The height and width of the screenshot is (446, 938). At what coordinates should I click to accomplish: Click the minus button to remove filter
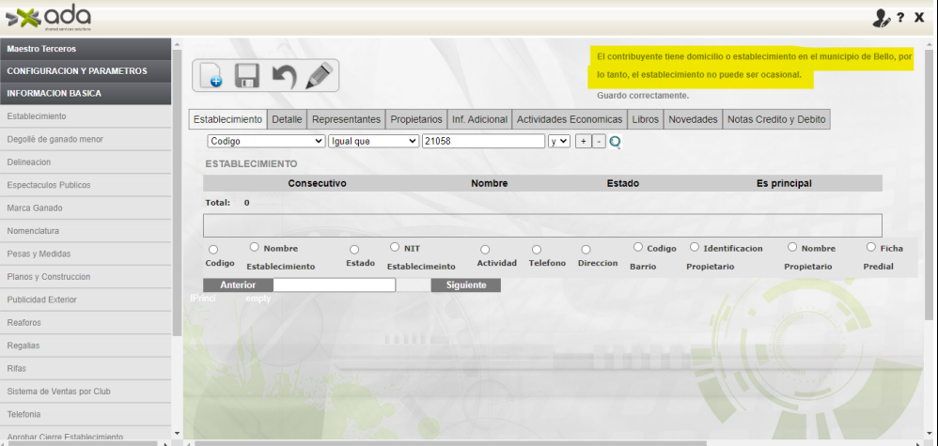click(598, 141)
